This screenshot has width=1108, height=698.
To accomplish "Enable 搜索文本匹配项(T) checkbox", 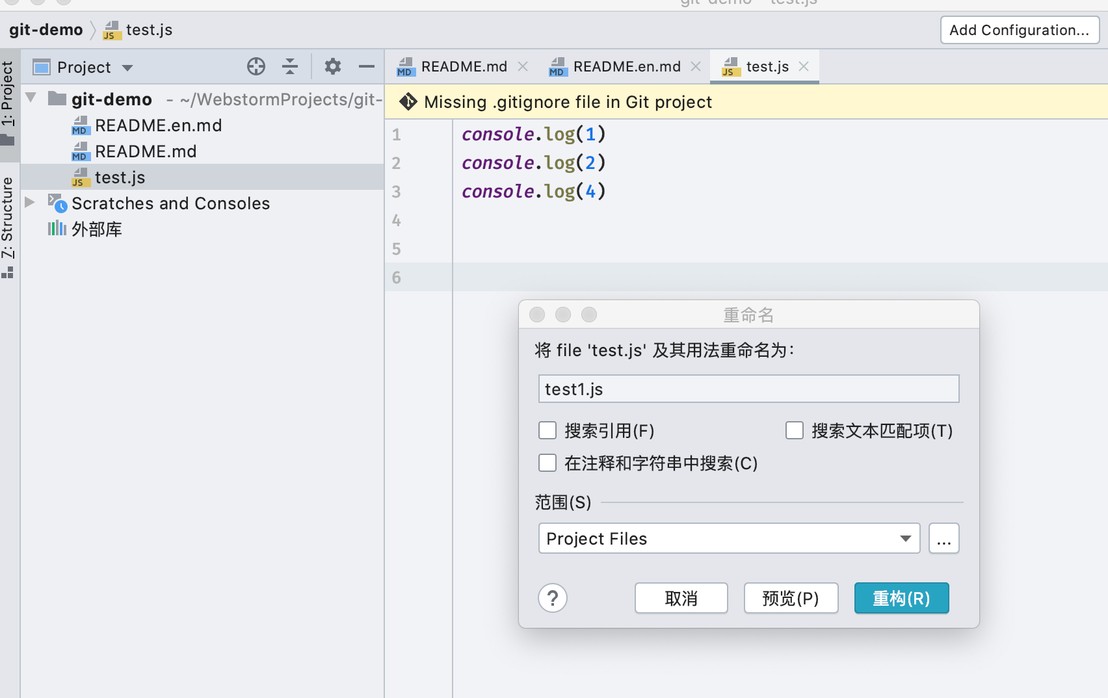I will [x=795, y=430].
